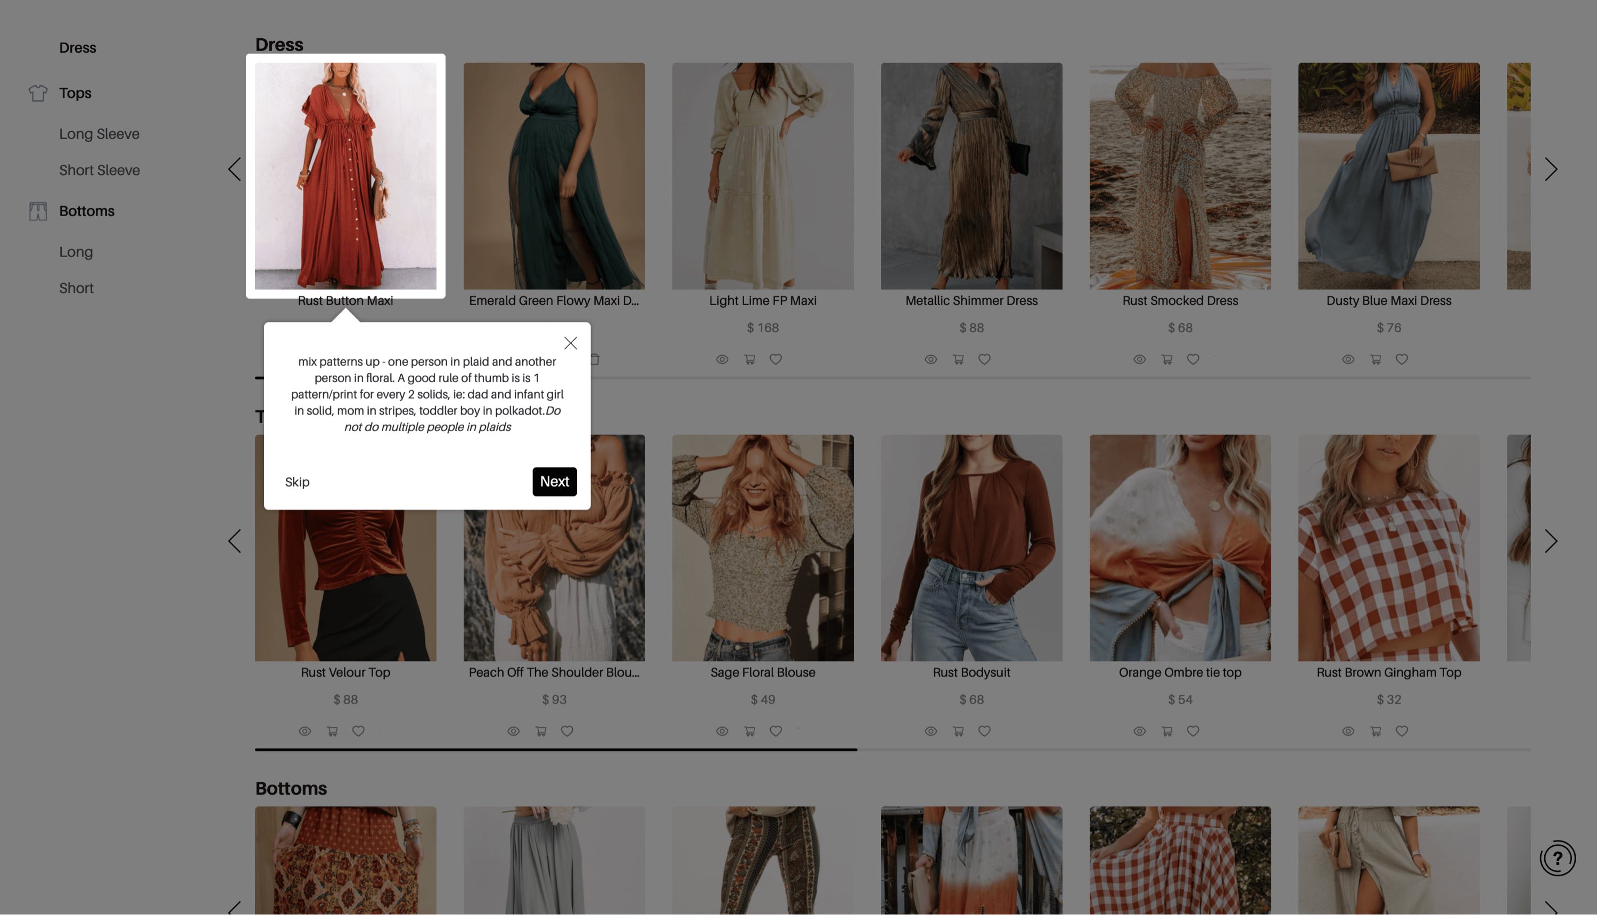This screenshot has width=1597, height=915.
Task: Open Rust Button Maxi dress image
Action: click(x=345, y=176)
